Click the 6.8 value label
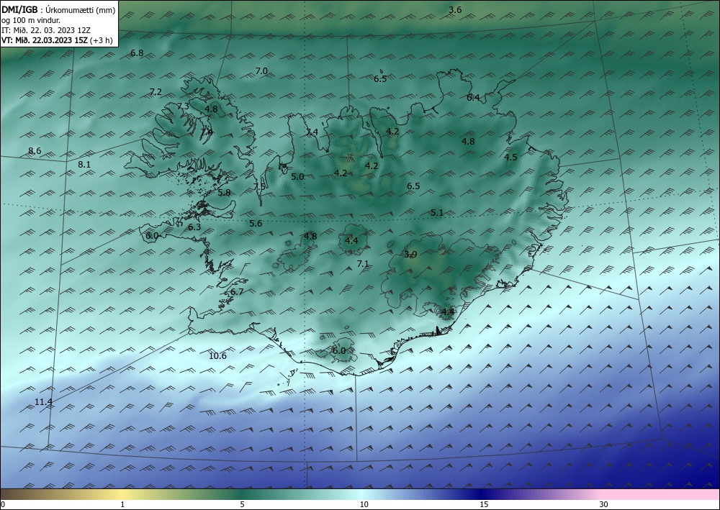This screenshot has width=720, height=510. [137, 53]
